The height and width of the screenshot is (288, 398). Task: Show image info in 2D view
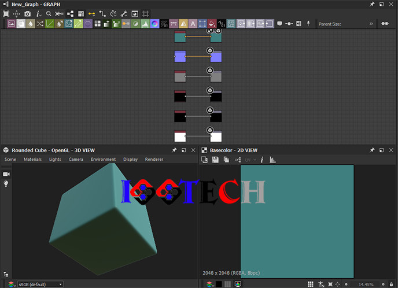pos(262,160)
